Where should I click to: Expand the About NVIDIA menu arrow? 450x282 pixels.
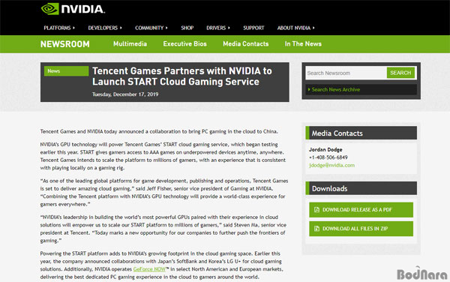coord(313,28)
